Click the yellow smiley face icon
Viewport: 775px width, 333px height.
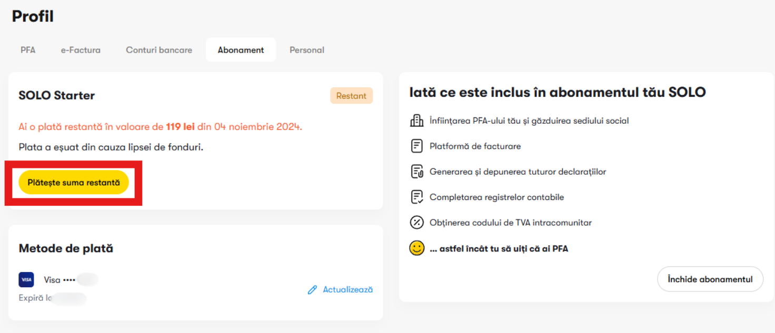point(416,248)
